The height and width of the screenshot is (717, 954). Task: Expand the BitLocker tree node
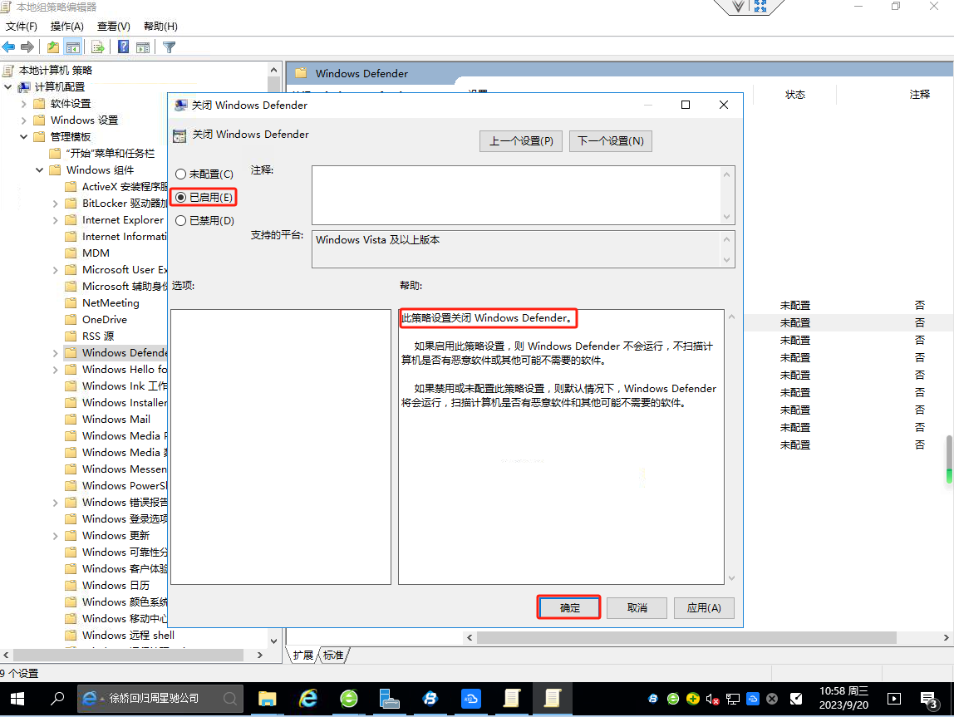click(x=56, y=204)
